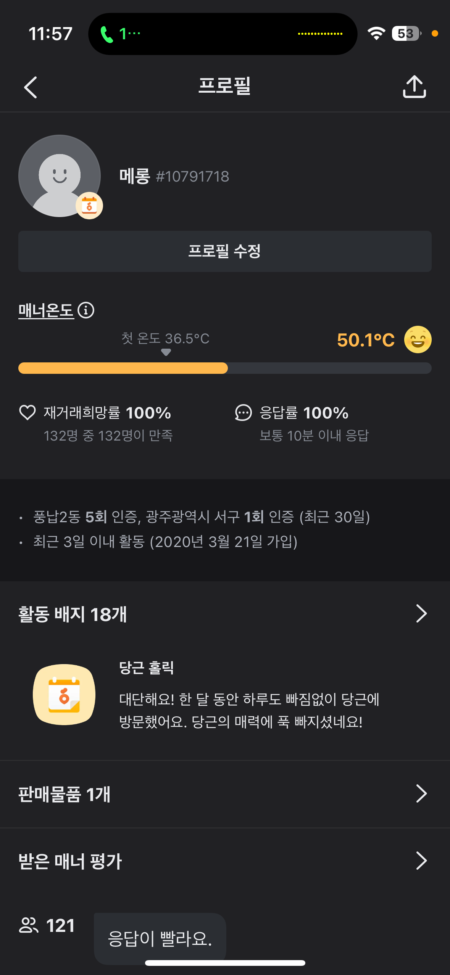
Task: Tap the green phone call indicator
Action: click(107, 34)
